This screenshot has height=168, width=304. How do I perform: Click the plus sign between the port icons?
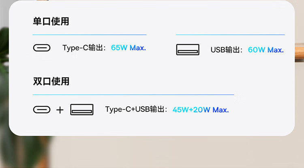[60, 110]
